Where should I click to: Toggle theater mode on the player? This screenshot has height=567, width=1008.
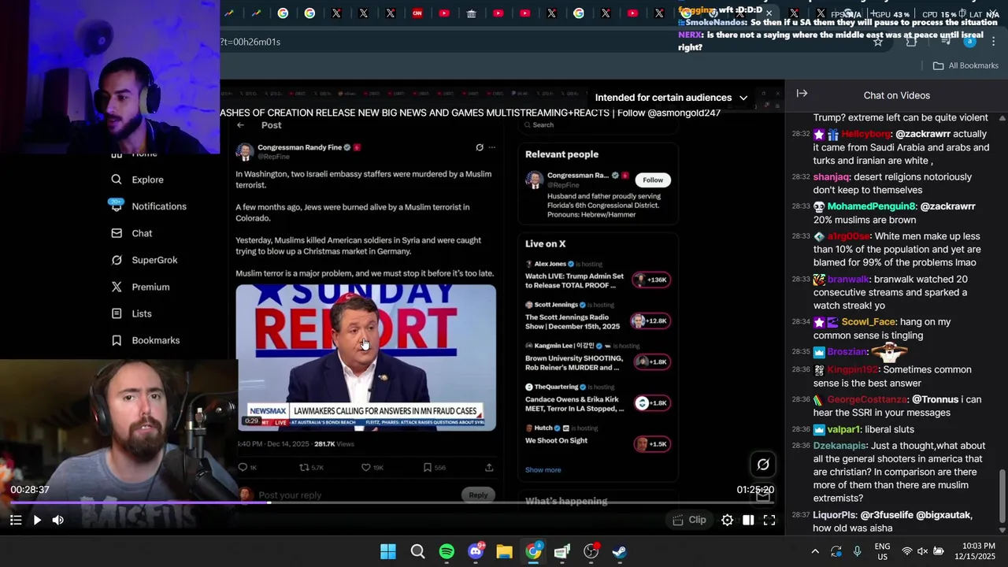coord(748,520)
